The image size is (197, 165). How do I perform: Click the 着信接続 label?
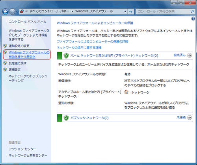coord(65,81)
